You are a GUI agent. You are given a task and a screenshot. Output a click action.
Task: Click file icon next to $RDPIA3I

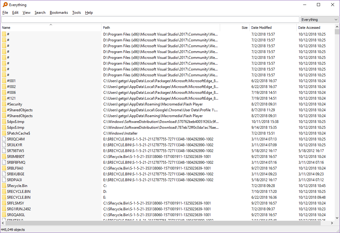[4, 180]
